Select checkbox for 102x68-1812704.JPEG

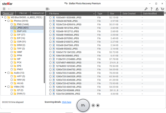[x=50, y=28]
